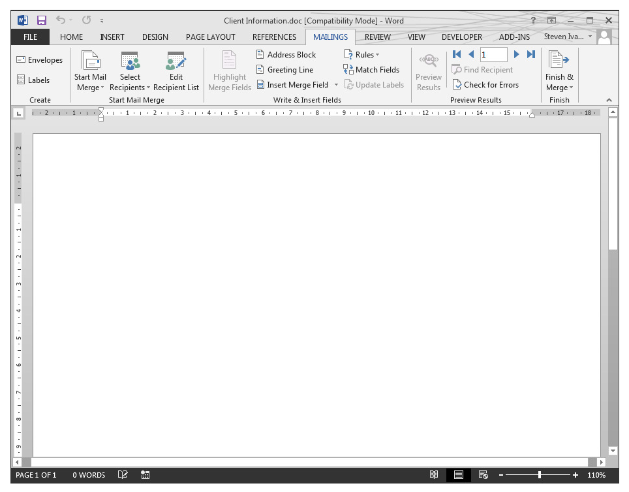Click the zoom slider handle
The height and width of the screenshot is (492, 629).
540,475
